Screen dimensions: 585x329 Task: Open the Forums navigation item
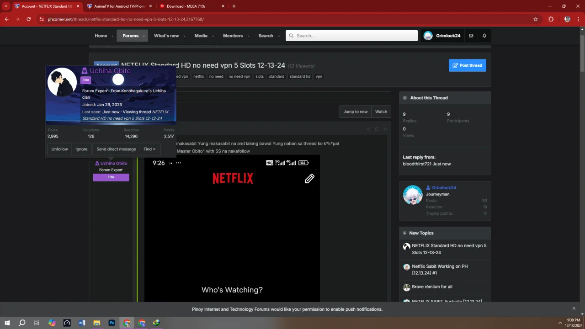point(130,36)
